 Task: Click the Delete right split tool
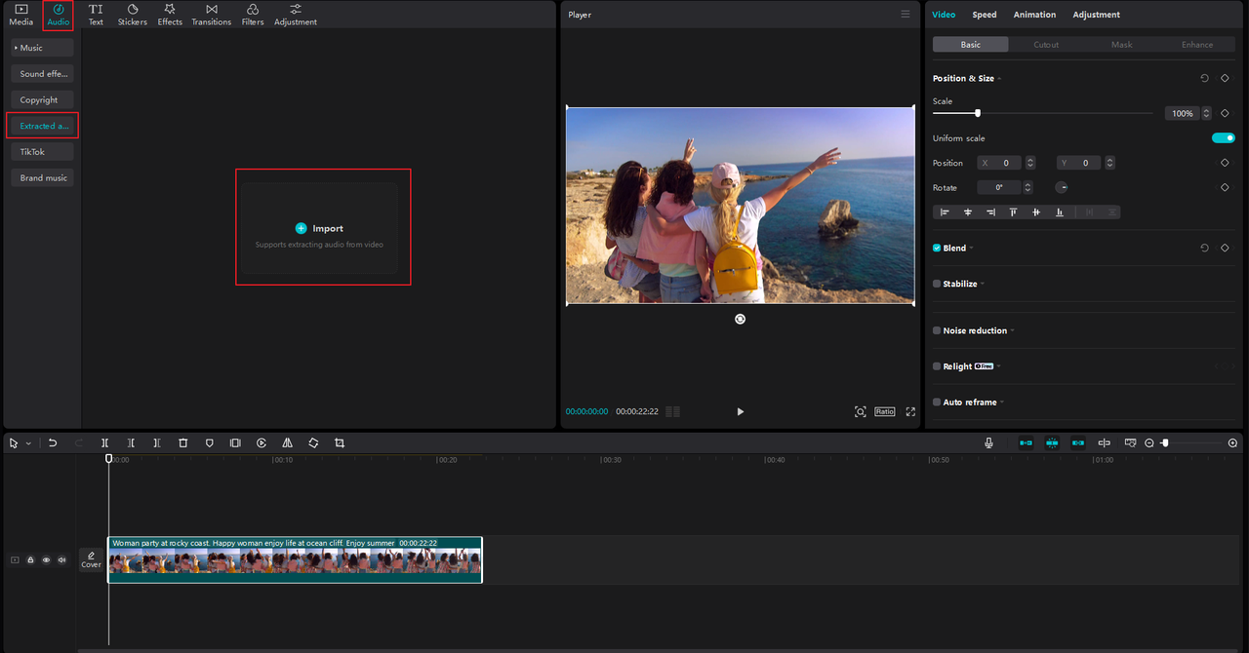pos(156,442)
